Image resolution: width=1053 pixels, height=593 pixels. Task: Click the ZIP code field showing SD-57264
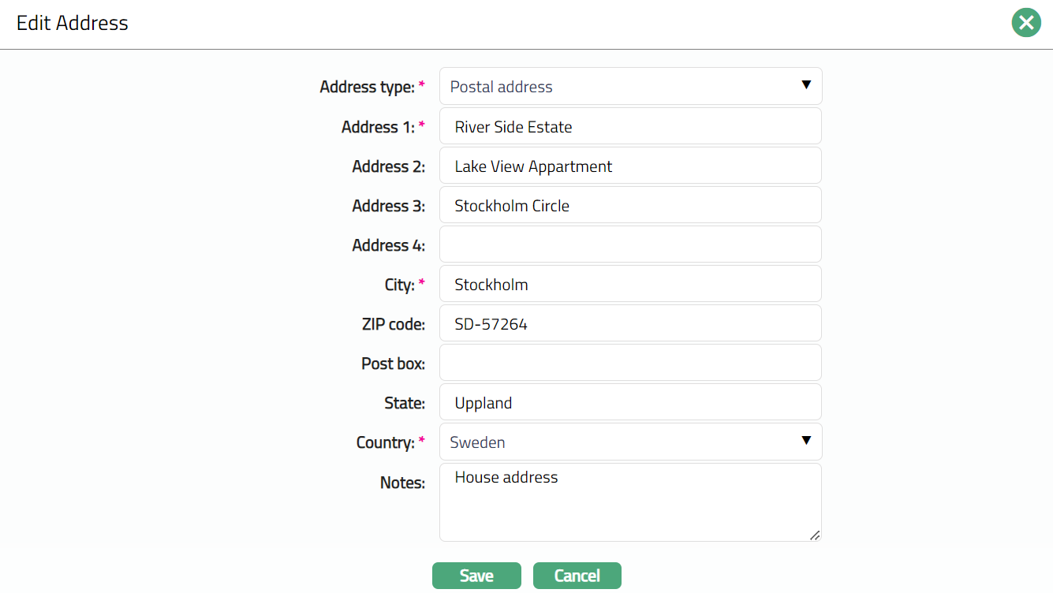tap(630, 324)
